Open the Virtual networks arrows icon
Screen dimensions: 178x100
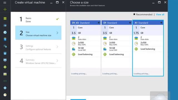pyautogui.click(x=5, y=81)
